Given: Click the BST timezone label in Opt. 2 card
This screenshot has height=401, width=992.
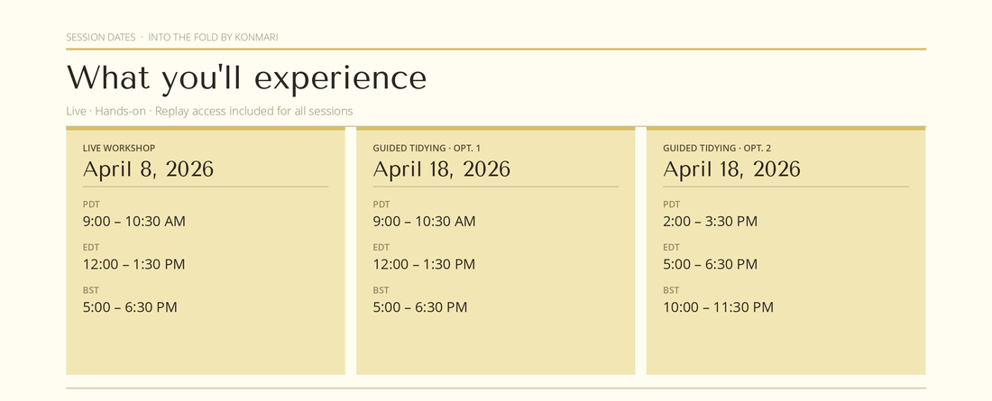Looking at the screenshot, I should (x=671, y=290).
